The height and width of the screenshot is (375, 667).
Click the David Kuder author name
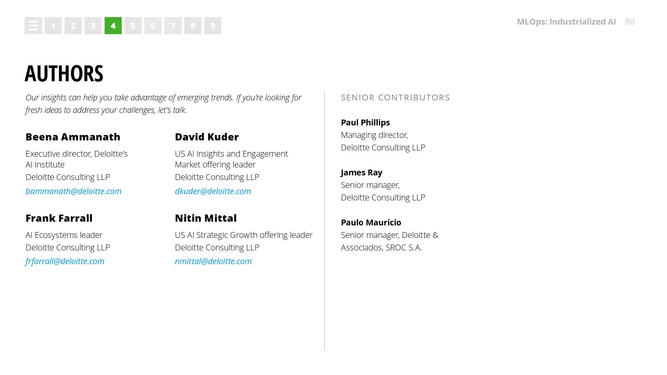207,137
